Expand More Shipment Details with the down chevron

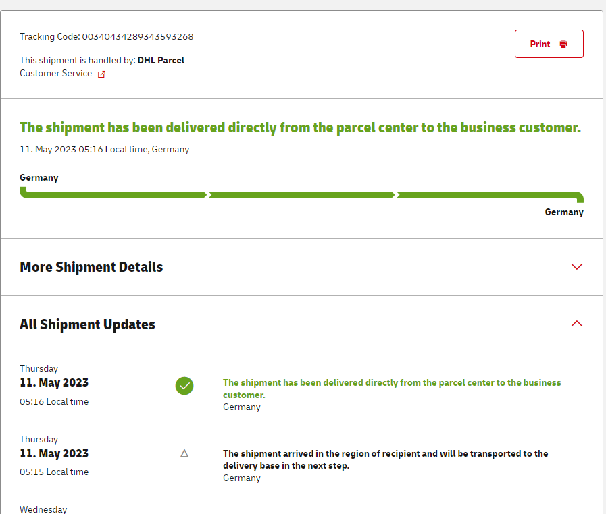576,267
